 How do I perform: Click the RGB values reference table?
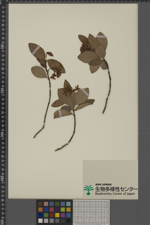[x=91, y=212]
